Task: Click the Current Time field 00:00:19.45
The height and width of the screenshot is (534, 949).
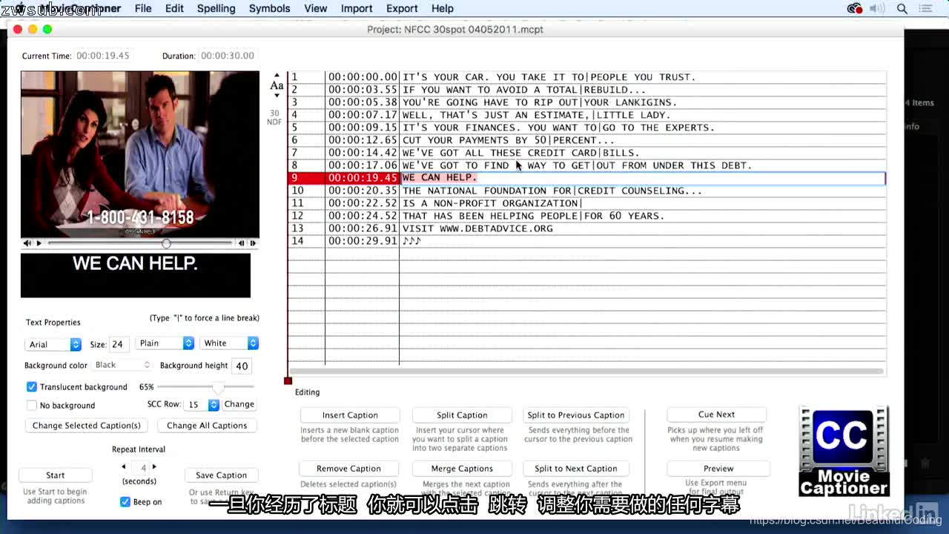Action: [x=103, y=56]
